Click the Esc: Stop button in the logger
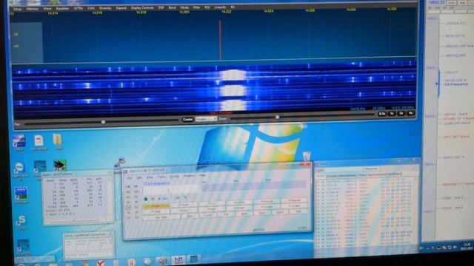The width and height of the screenshot is (474, 266). pos(161,217)
